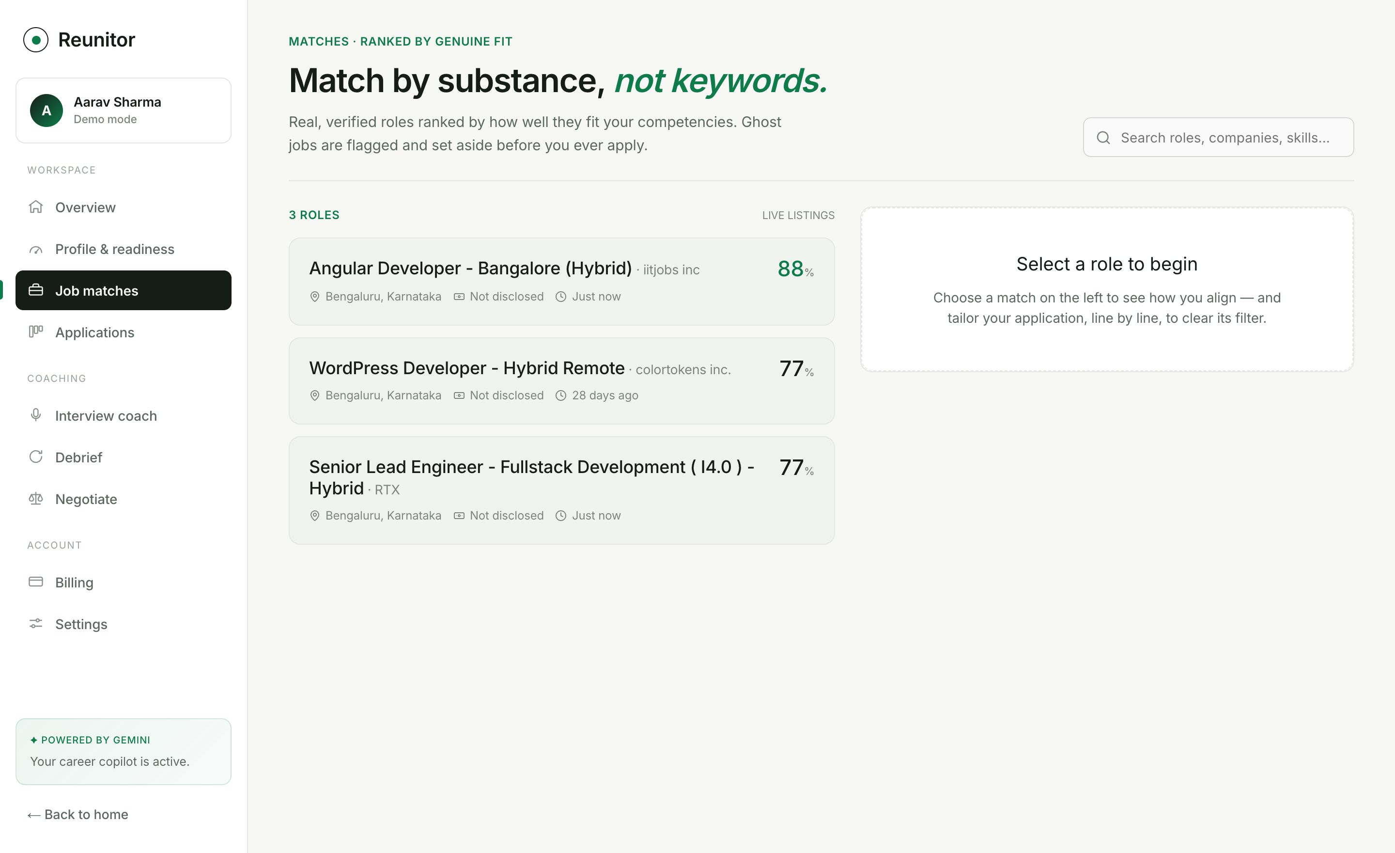Click the Reunitor brand name
The height and width of the screenshot is (853, 1395).
pos(97,40)
